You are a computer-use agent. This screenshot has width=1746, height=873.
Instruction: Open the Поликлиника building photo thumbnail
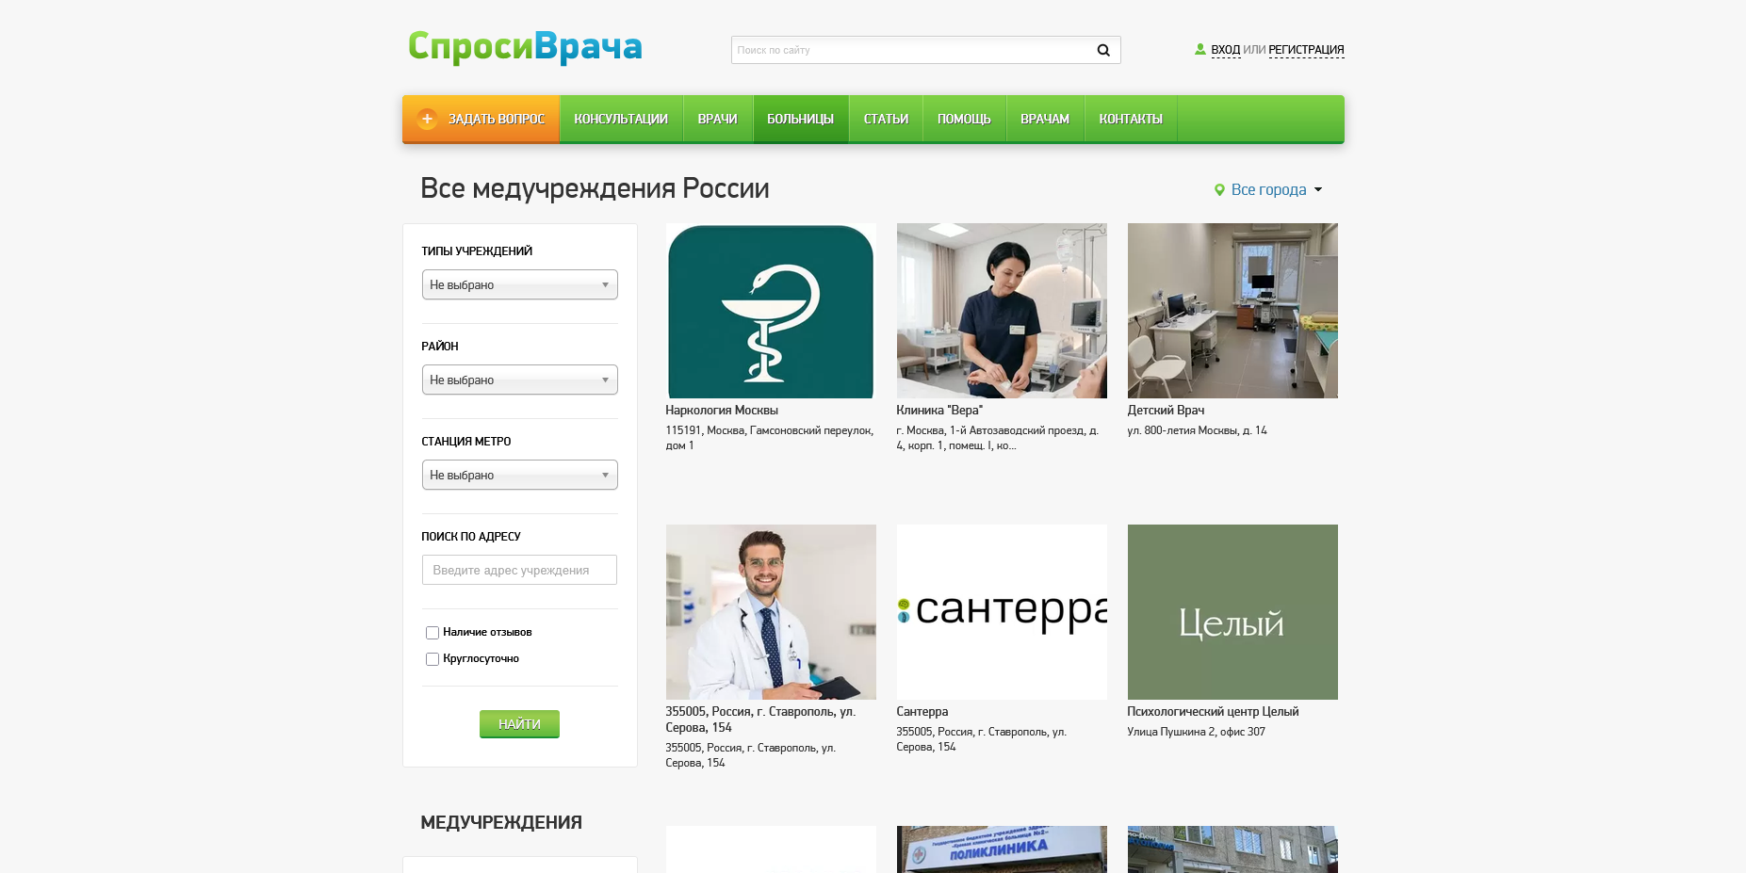pos(1002,849)
